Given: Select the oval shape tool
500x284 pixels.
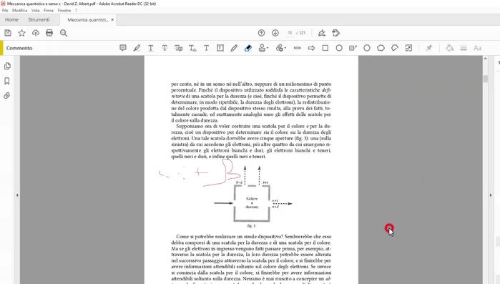Looking at the screenshot, I should 339,48.
